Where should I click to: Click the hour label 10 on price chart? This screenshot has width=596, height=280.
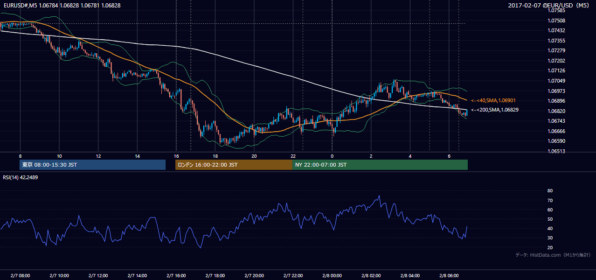(59, 156)
